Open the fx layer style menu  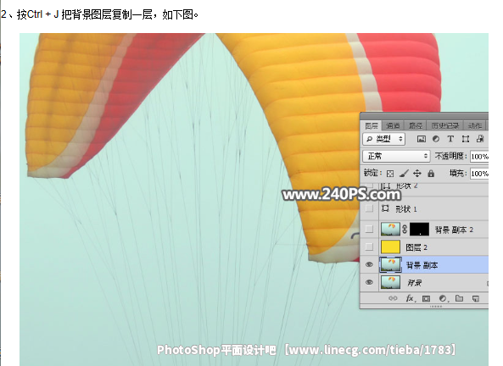pos(411,298)
